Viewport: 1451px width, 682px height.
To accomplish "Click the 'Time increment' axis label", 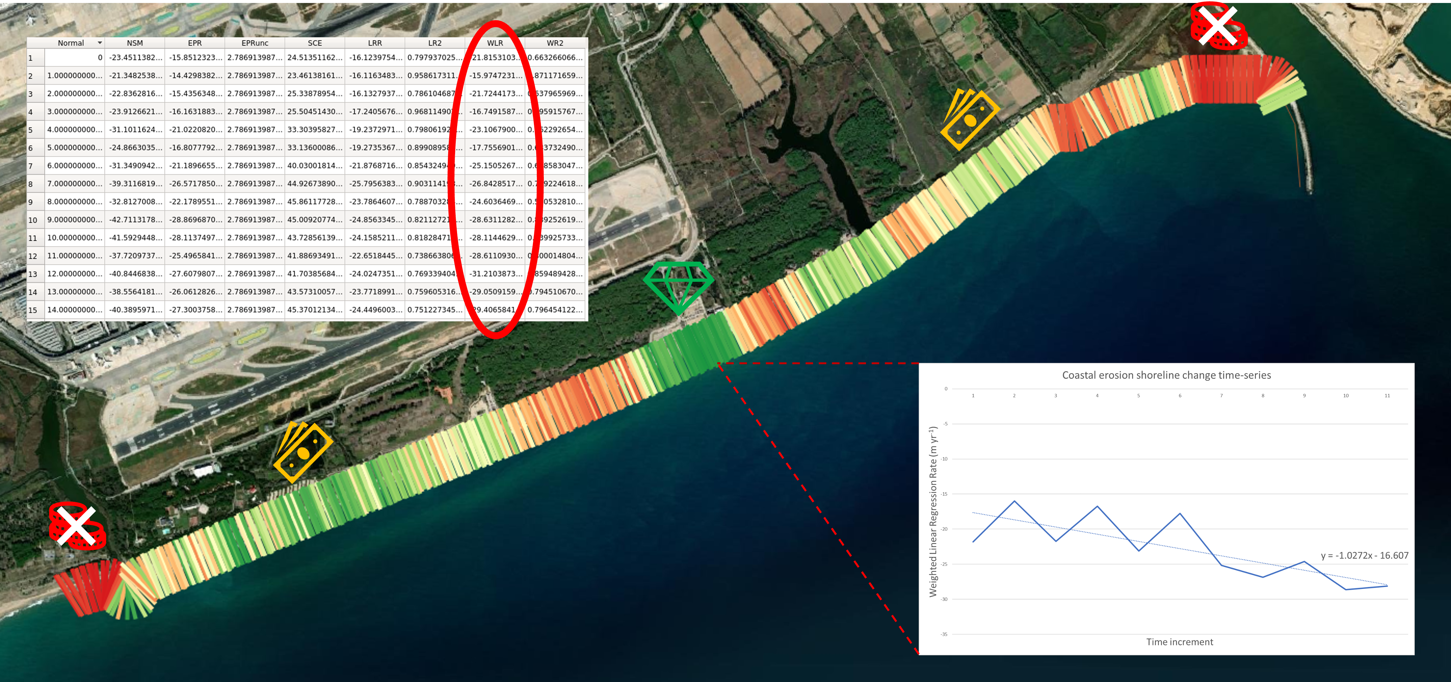I will [1180, 642].
